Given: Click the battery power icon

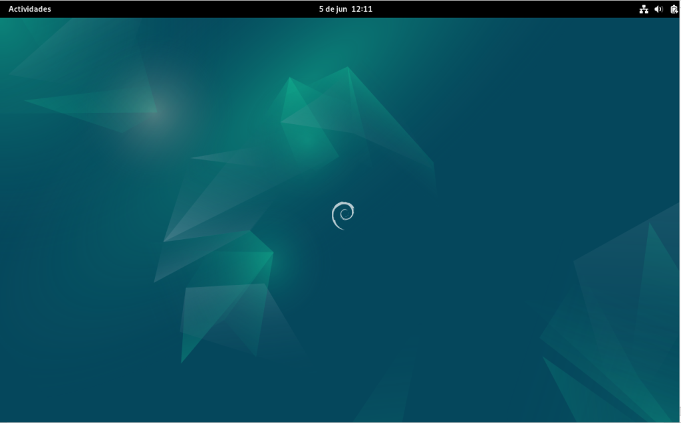Looking at the screenshot, I should [x=674, y=9].
